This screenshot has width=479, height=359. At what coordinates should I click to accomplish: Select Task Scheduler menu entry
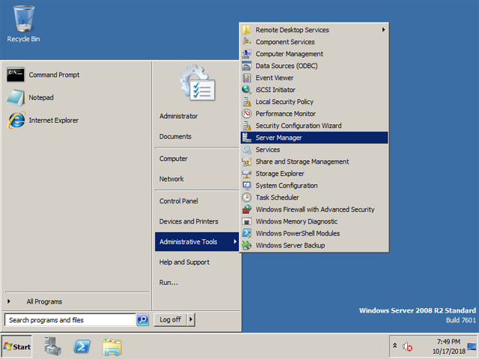coord(314,197)
